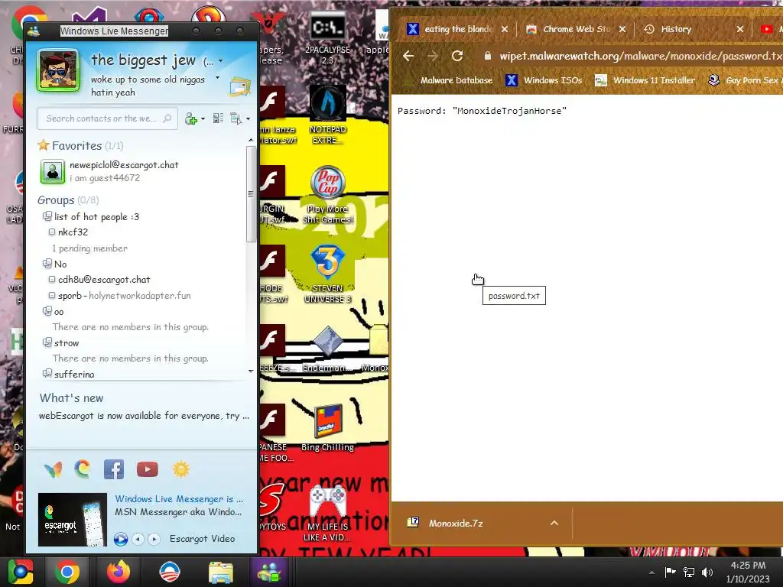This screenshot has width=783, height=587.
Task: Click the STEVEN UNIVERSE 3 desktop icon
Action: point(327,274)
